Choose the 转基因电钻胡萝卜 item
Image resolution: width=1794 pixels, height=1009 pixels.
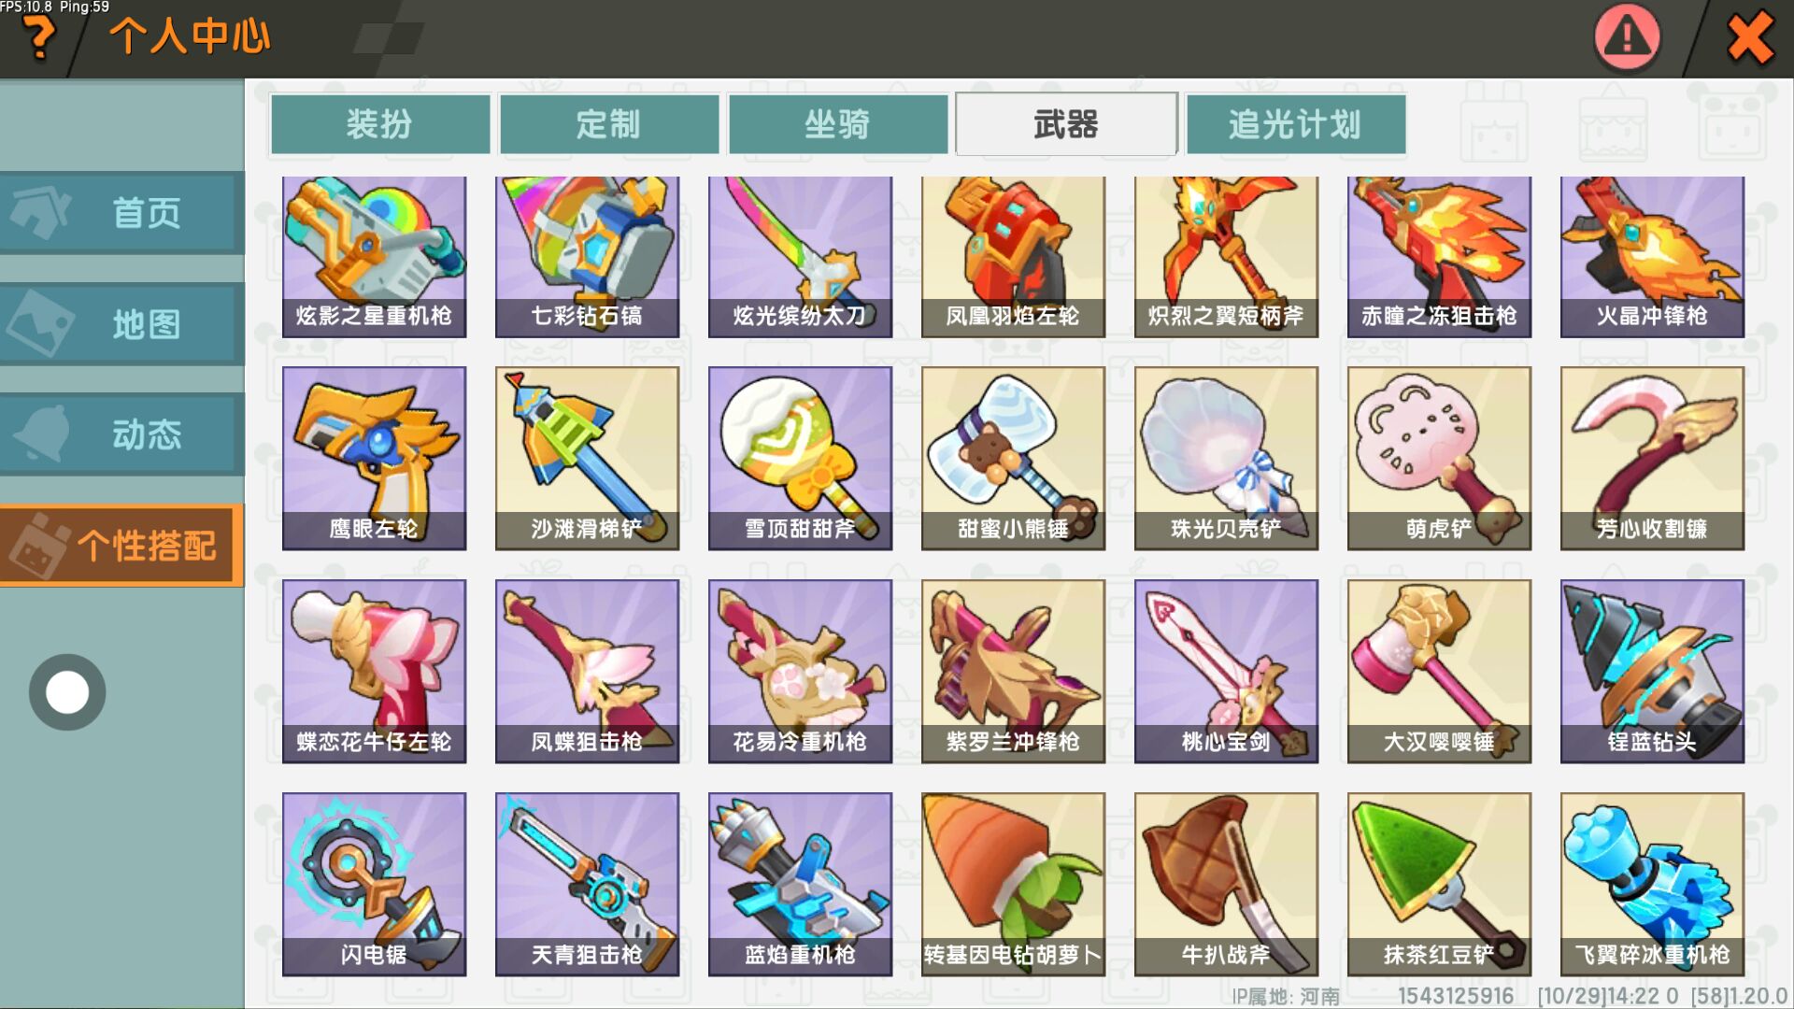click(x=1013, y=884)
